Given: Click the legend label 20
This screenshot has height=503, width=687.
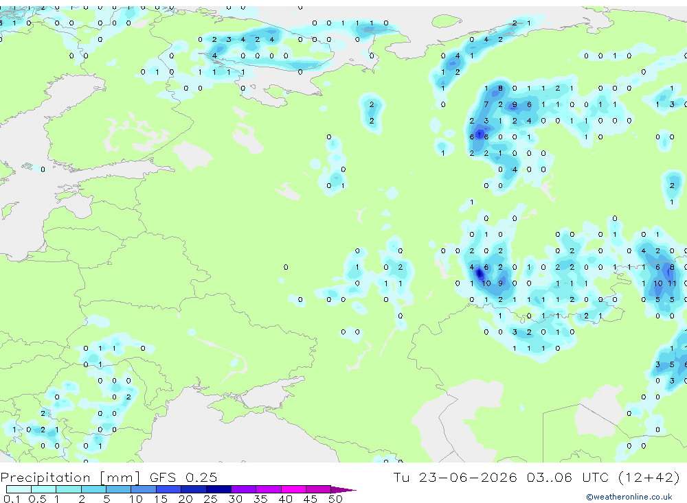Looking at the screenshot, I should click(x=185, y=499).
